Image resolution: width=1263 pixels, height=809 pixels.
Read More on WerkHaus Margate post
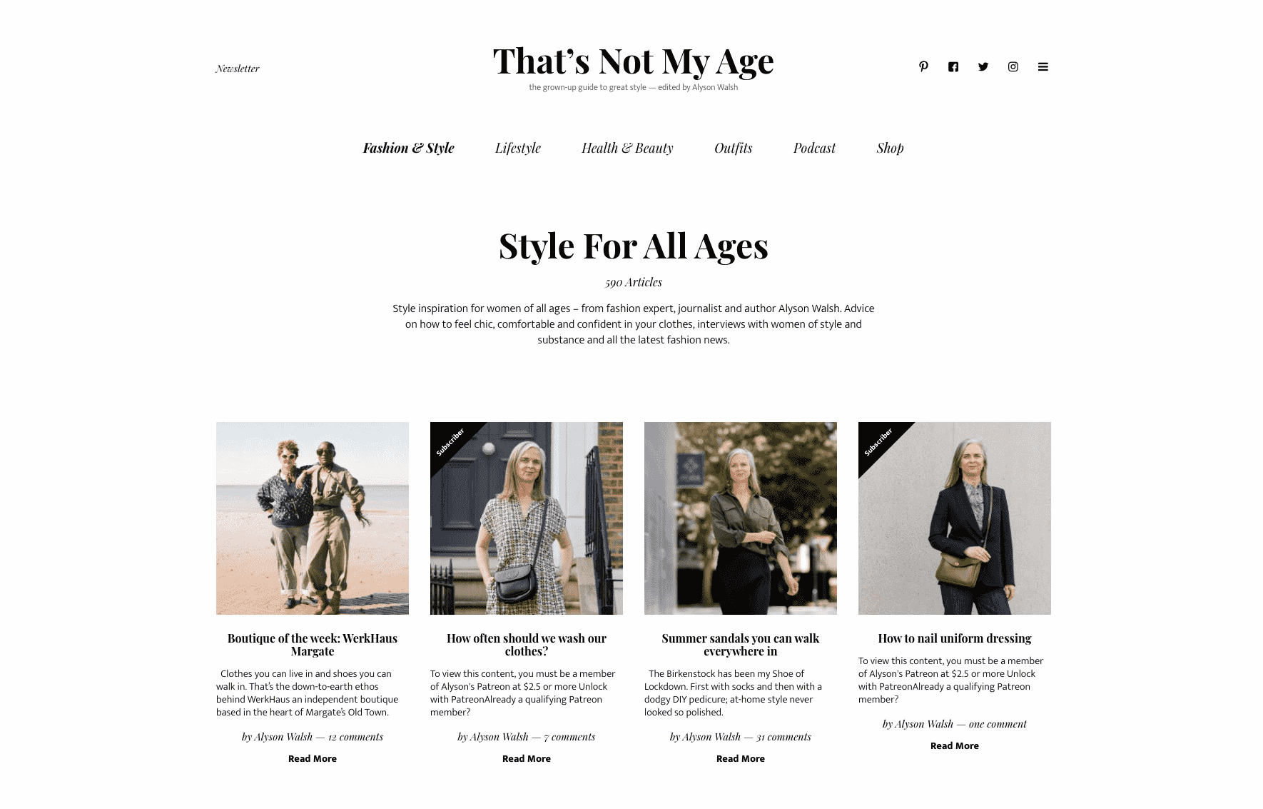(313, 758)
